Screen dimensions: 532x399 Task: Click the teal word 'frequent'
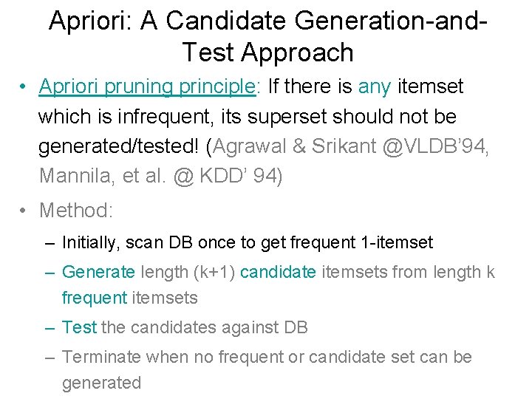coord(95,299)
